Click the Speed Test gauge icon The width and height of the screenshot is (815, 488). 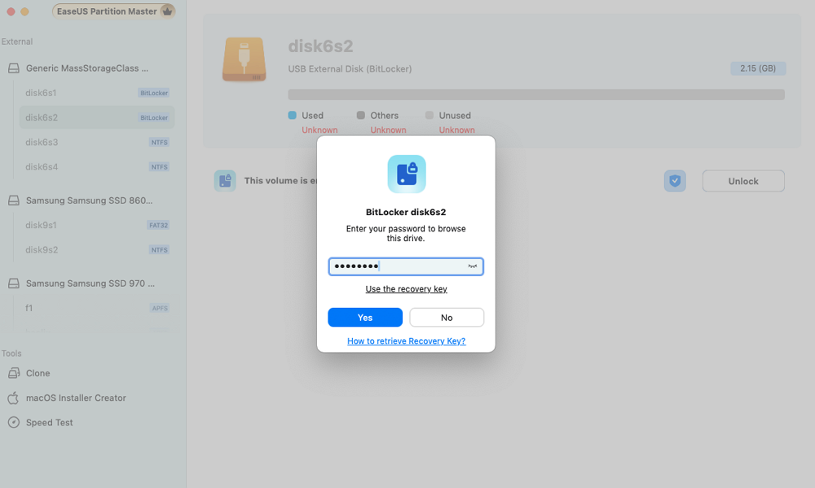(x=14, y=422)
